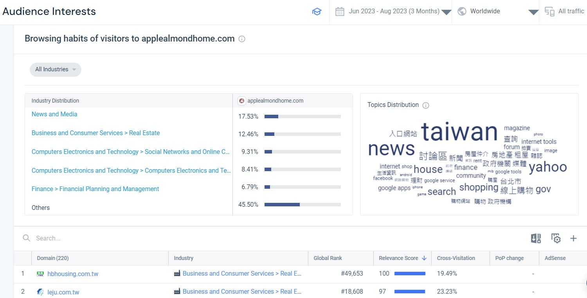
Task: Click the hbhousing.com.tw favicon
Action: pyautogui.click(x=40, y=274)
